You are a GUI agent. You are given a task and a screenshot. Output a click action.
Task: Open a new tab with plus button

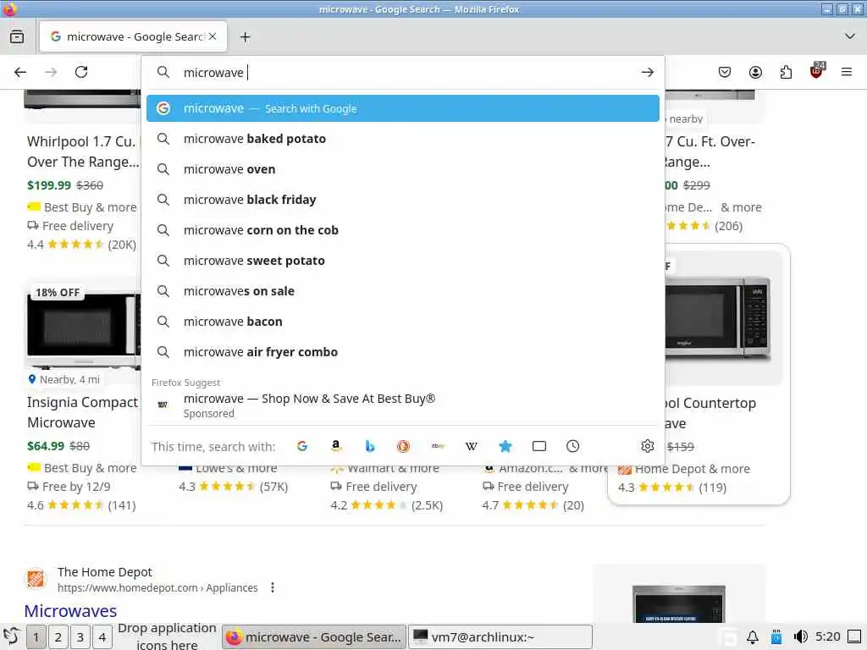[246, 37]
